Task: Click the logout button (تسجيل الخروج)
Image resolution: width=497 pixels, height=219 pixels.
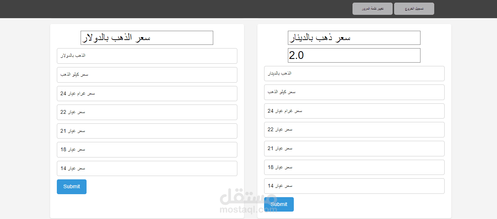Action: pos(414,9)
